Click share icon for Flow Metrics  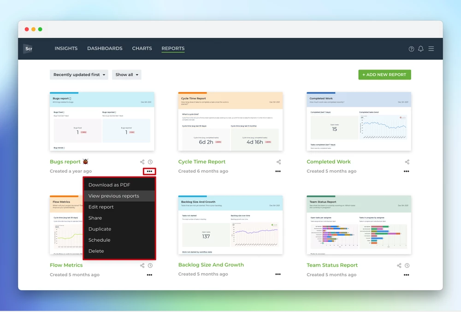point(142,265)
